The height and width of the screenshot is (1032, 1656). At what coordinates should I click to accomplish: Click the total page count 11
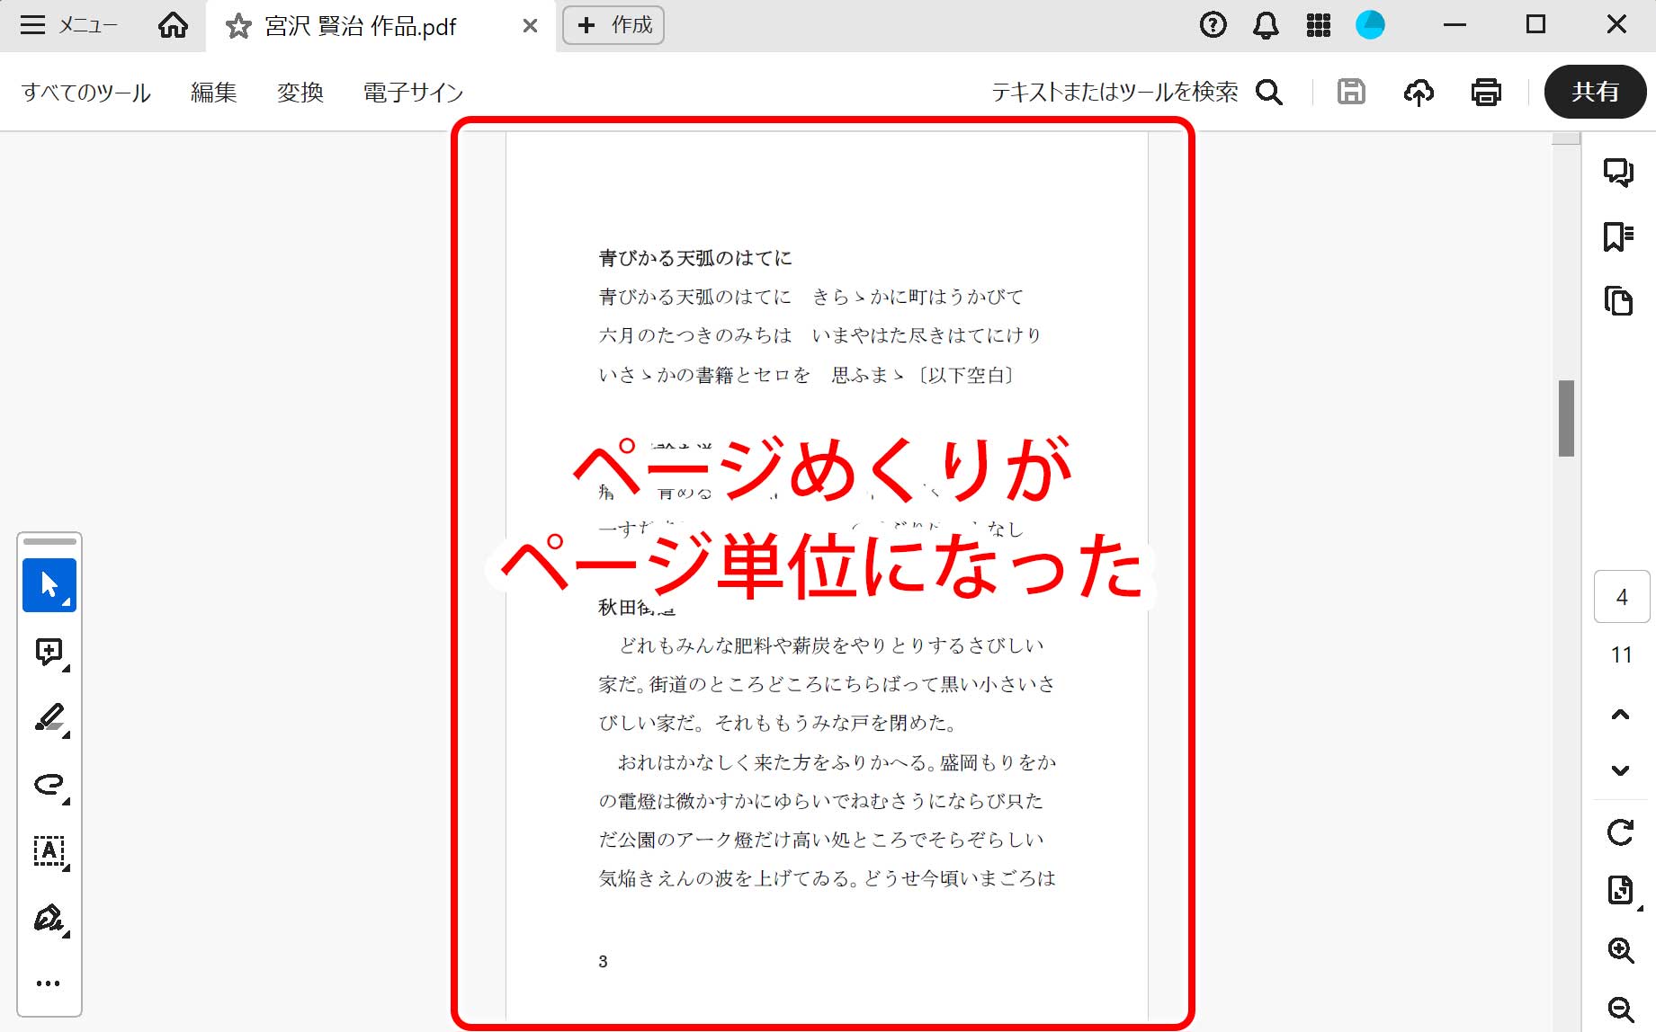1621,654
